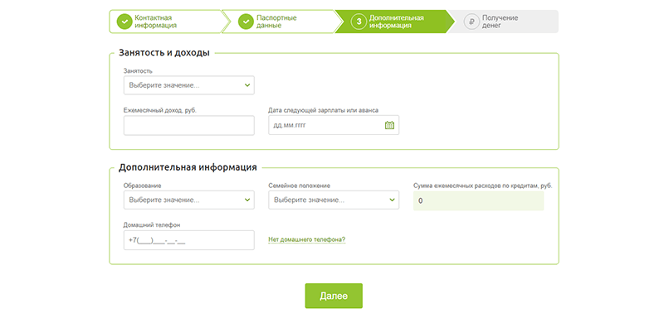This screenshot has width=664, height=323.
Task: Click the Далее button
Action: tap(334, 296)
